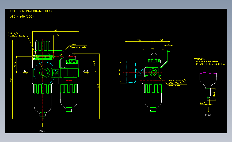Click the ø4.7 drain diameter dimension
Image resolution: width=232 pixels, height=142 pixels.
pyautogui.click(x=202, y=103)
